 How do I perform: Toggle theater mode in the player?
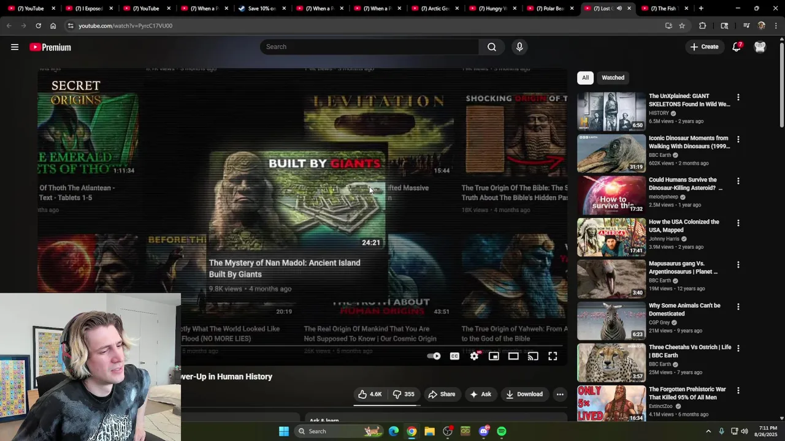[513, 356]
